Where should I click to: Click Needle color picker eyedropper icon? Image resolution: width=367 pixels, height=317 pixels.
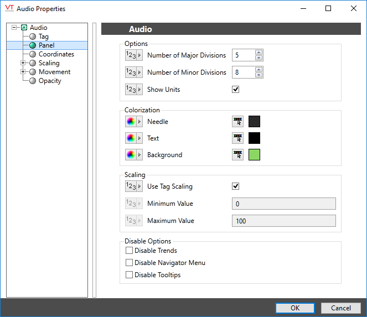237,122
